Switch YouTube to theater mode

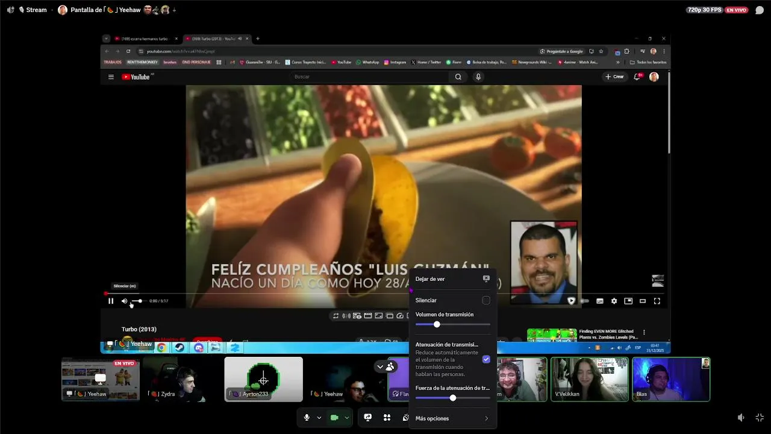pos(643,301)
